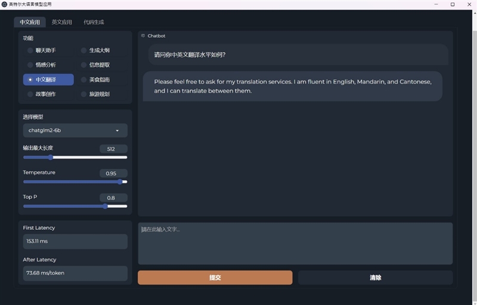
Task: Open the chatglm2-6b model dropdown
Action: tap(75, 130)
